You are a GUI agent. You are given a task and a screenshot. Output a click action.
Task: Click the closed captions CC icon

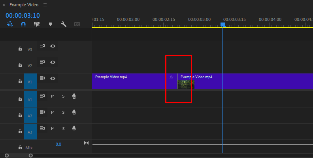[77, 24]
